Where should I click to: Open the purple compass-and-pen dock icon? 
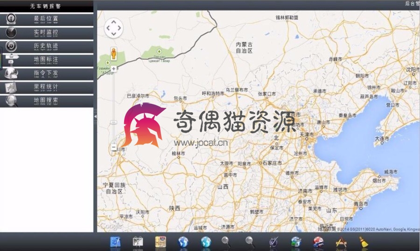pyautogui.click(x=274, y=242)
